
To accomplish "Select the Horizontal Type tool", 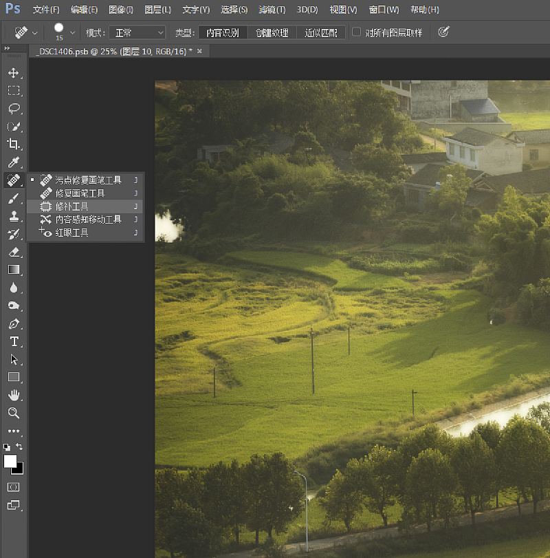I will (14, 342).
